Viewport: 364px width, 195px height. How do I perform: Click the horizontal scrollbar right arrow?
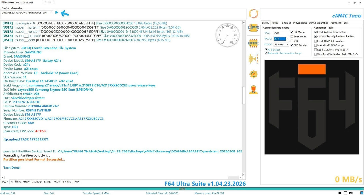click(241, 177)
